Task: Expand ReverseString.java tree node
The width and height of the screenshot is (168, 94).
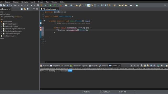Action: [x=1, y=26]
